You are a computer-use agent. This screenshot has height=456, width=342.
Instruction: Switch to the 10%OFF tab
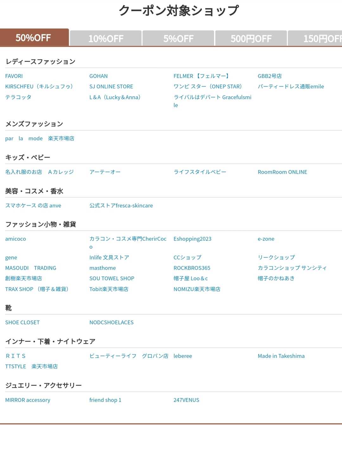coord(106,38)
